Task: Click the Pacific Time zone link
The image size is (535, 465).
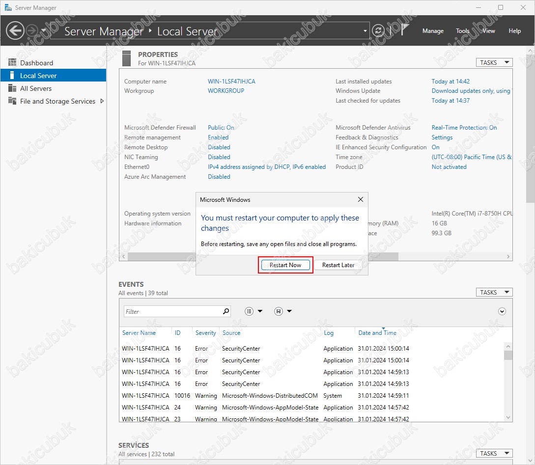Action: tap(472, 157)
